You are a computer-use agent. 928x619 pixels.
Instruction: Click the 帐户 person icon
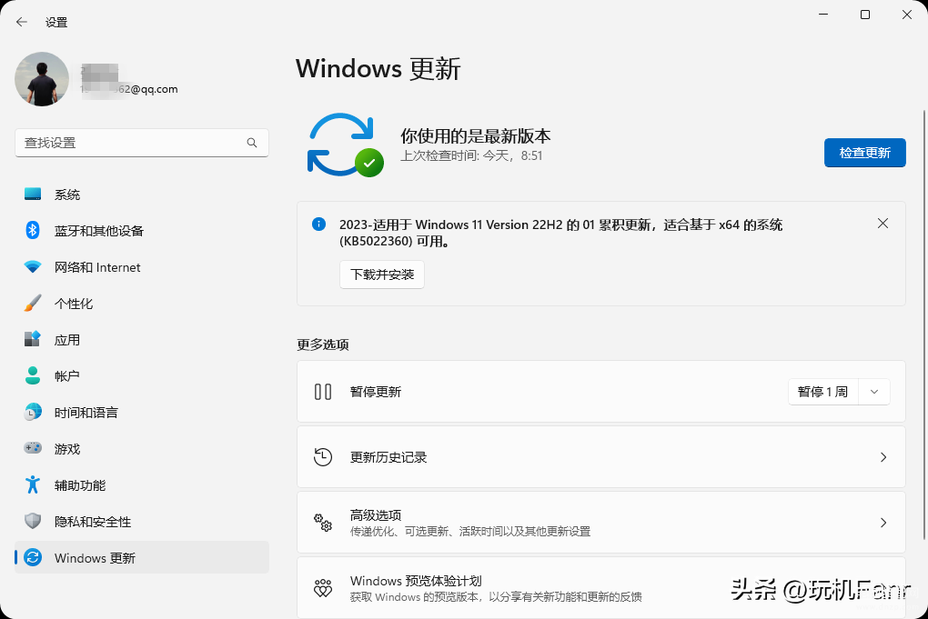tap(33, 375)
